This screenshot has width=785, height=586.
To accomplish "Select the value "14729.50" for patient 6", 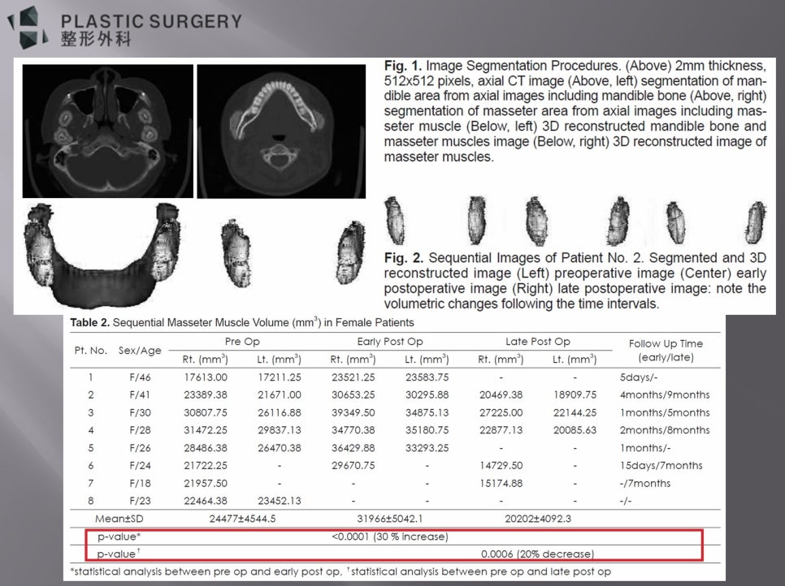I will point(501,466).
